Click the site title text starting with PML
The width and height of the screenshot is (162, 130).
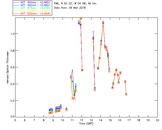point(75,4)
